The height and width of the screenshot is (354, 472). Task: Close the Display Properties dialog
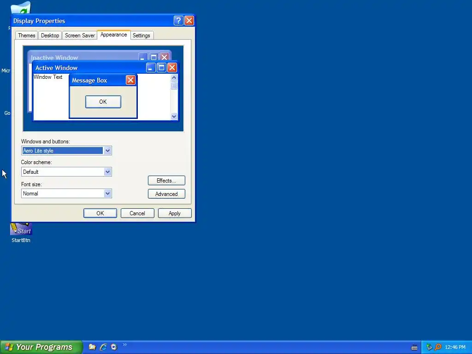tap(189, 20)
